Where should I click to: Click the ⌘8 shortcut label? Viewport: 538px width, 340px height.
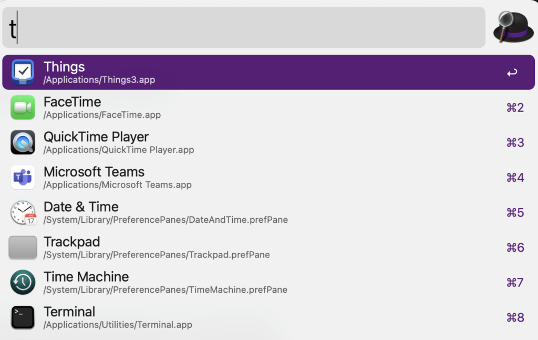(x=515, y=318)
